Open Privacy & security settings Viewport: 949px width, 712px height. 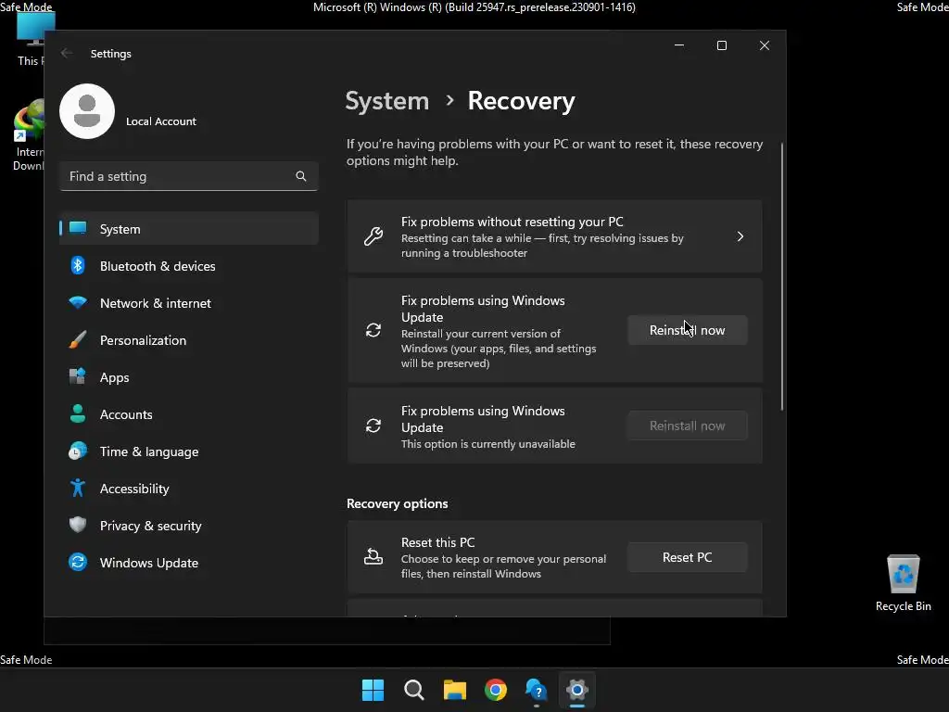[189, 526]
